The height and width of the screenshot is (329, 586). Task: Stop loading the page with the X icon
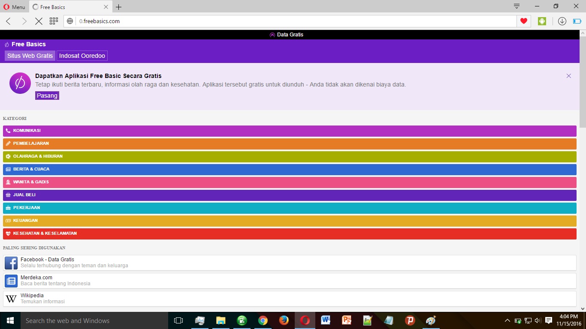[39, 21]
